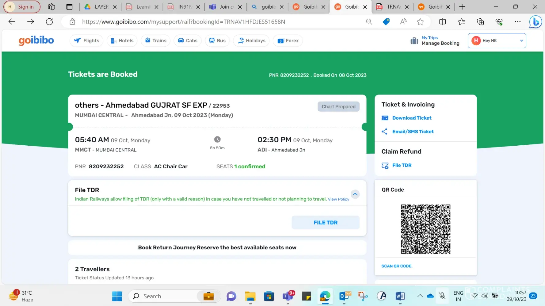Click the muted microphone tray icon

(442, 296)
